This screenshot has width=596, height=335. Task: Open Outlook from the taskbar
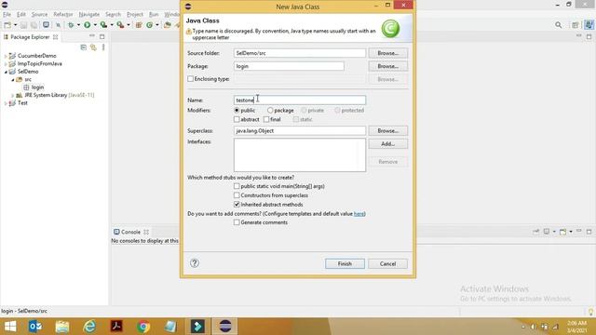click(35, 327)
